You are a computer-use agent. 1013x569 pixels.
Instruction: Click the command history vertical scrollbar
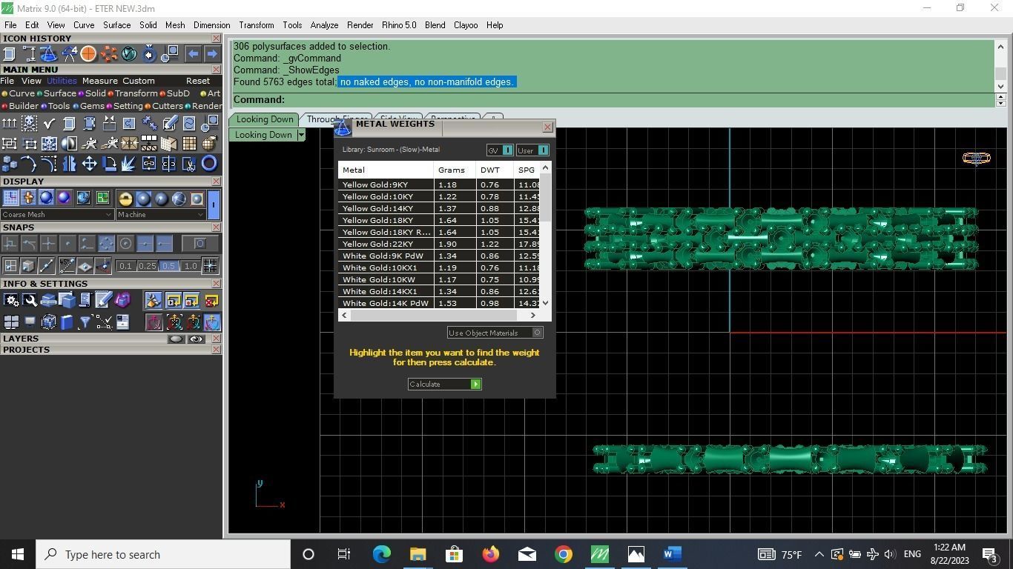pyautogui.click(x=1000, y=67)
